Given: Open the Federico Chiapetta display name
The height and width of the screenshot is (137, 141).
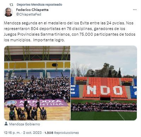Looking at the screenshot, I should point(32,10).
